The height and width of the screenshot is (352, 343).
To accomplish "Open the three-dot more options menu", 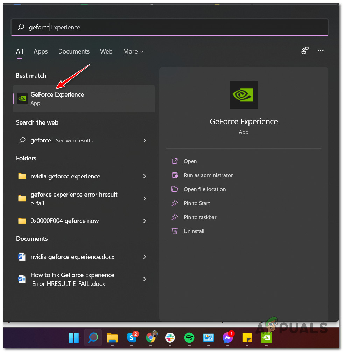I will pyautogui.click(x=321, y=50).
